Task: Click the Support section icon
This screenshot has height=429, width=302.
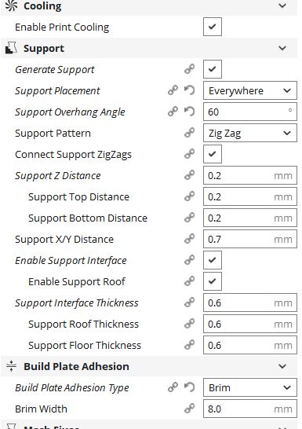Action: (x=11, y=48)
